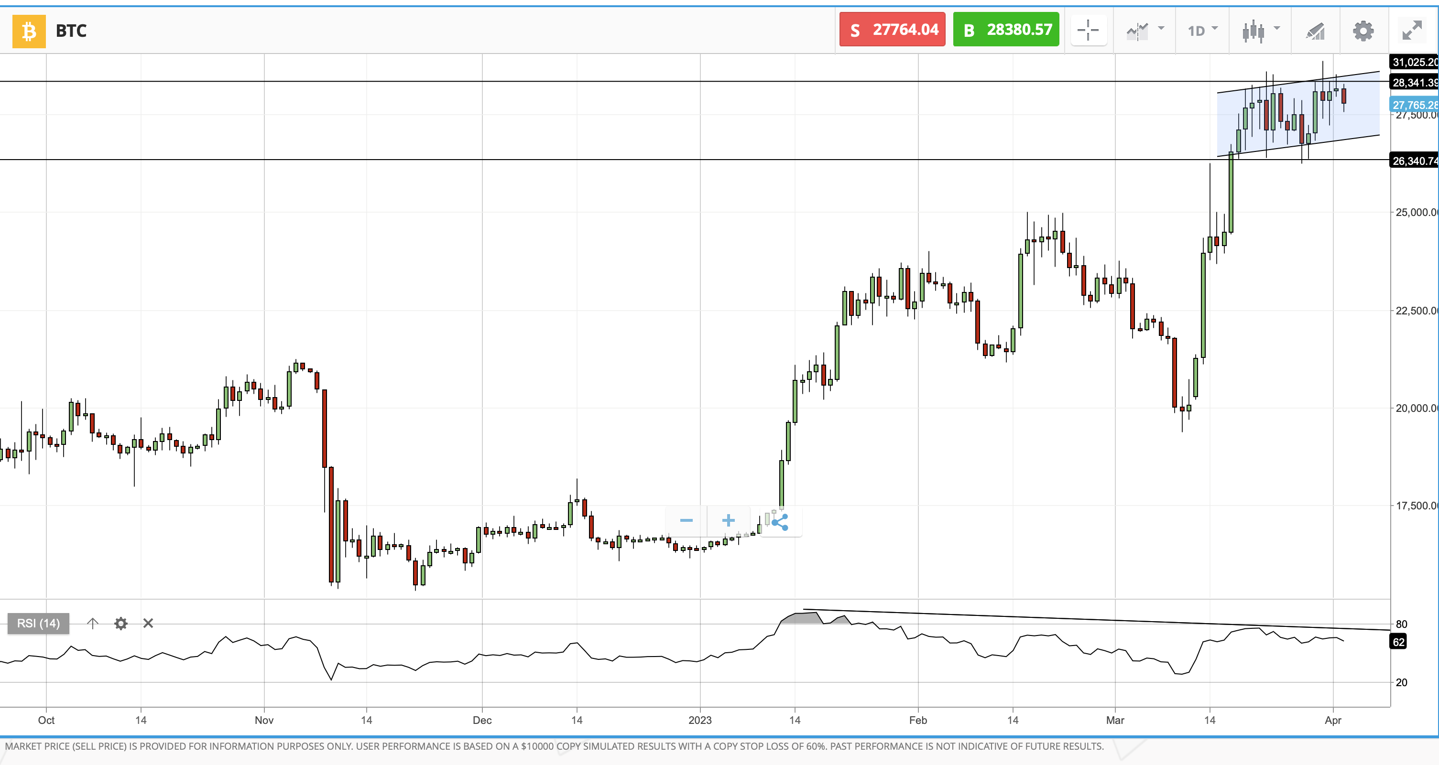Click the Bitcoin logo icon
The width and height of the screenshot is (1439, 765).
tap(29, 31)
